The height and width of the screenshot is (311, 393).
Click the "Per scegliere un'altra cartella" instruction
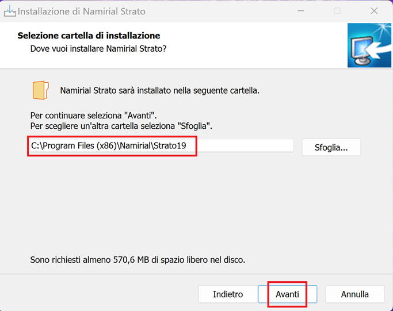point(121,126)
